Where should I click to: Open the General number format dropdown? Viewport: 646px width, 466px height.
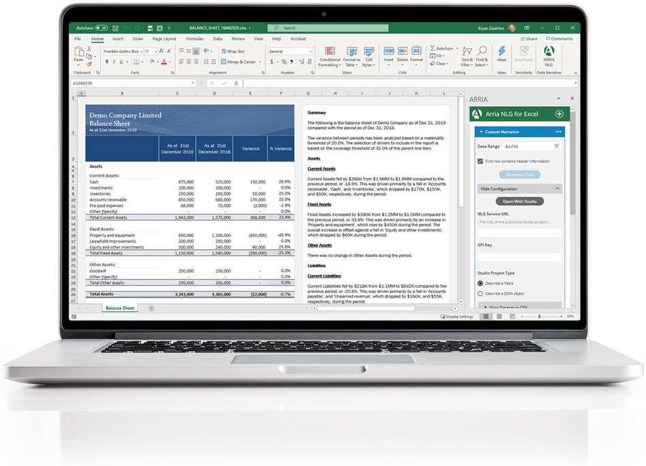point(310,52)
